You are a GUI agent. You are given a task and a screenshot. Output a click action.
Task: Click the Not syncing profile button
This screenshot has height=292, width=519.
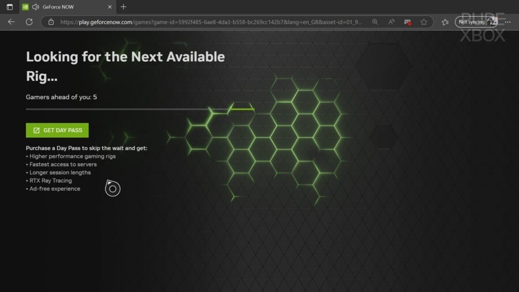tap(476, 22)
